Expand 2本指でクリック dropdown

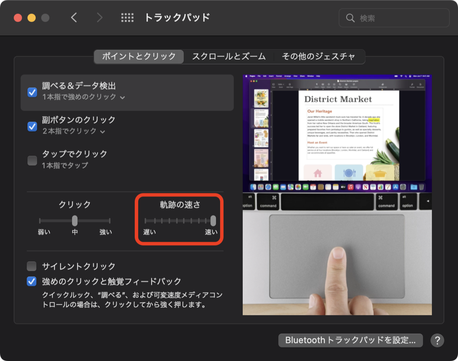click(x=74, y=131)
